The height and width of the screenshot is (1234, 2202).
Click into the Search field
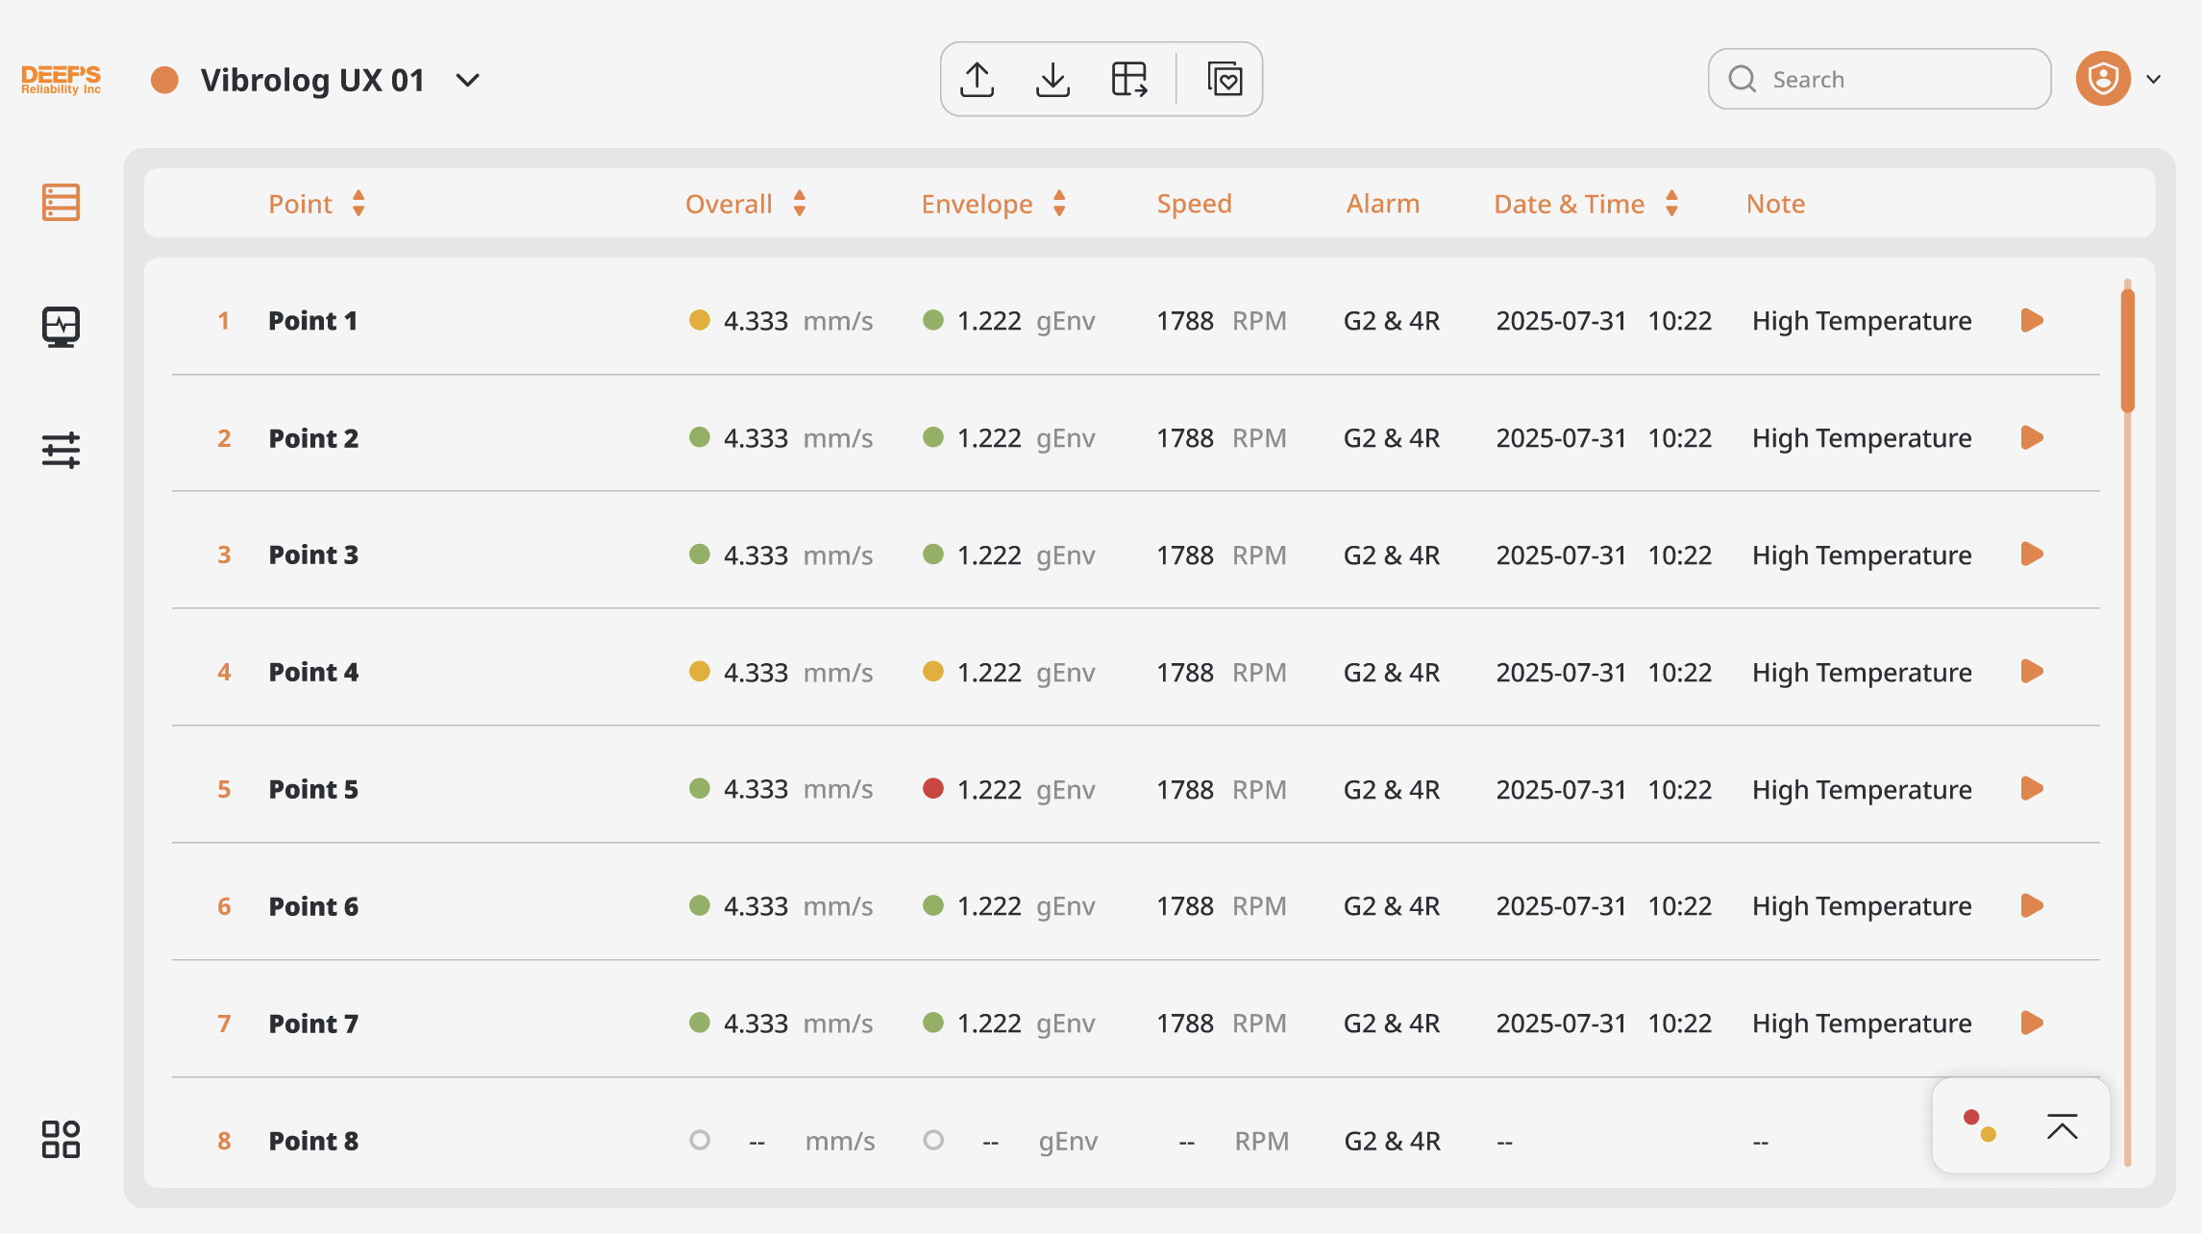click(1879, 79)
